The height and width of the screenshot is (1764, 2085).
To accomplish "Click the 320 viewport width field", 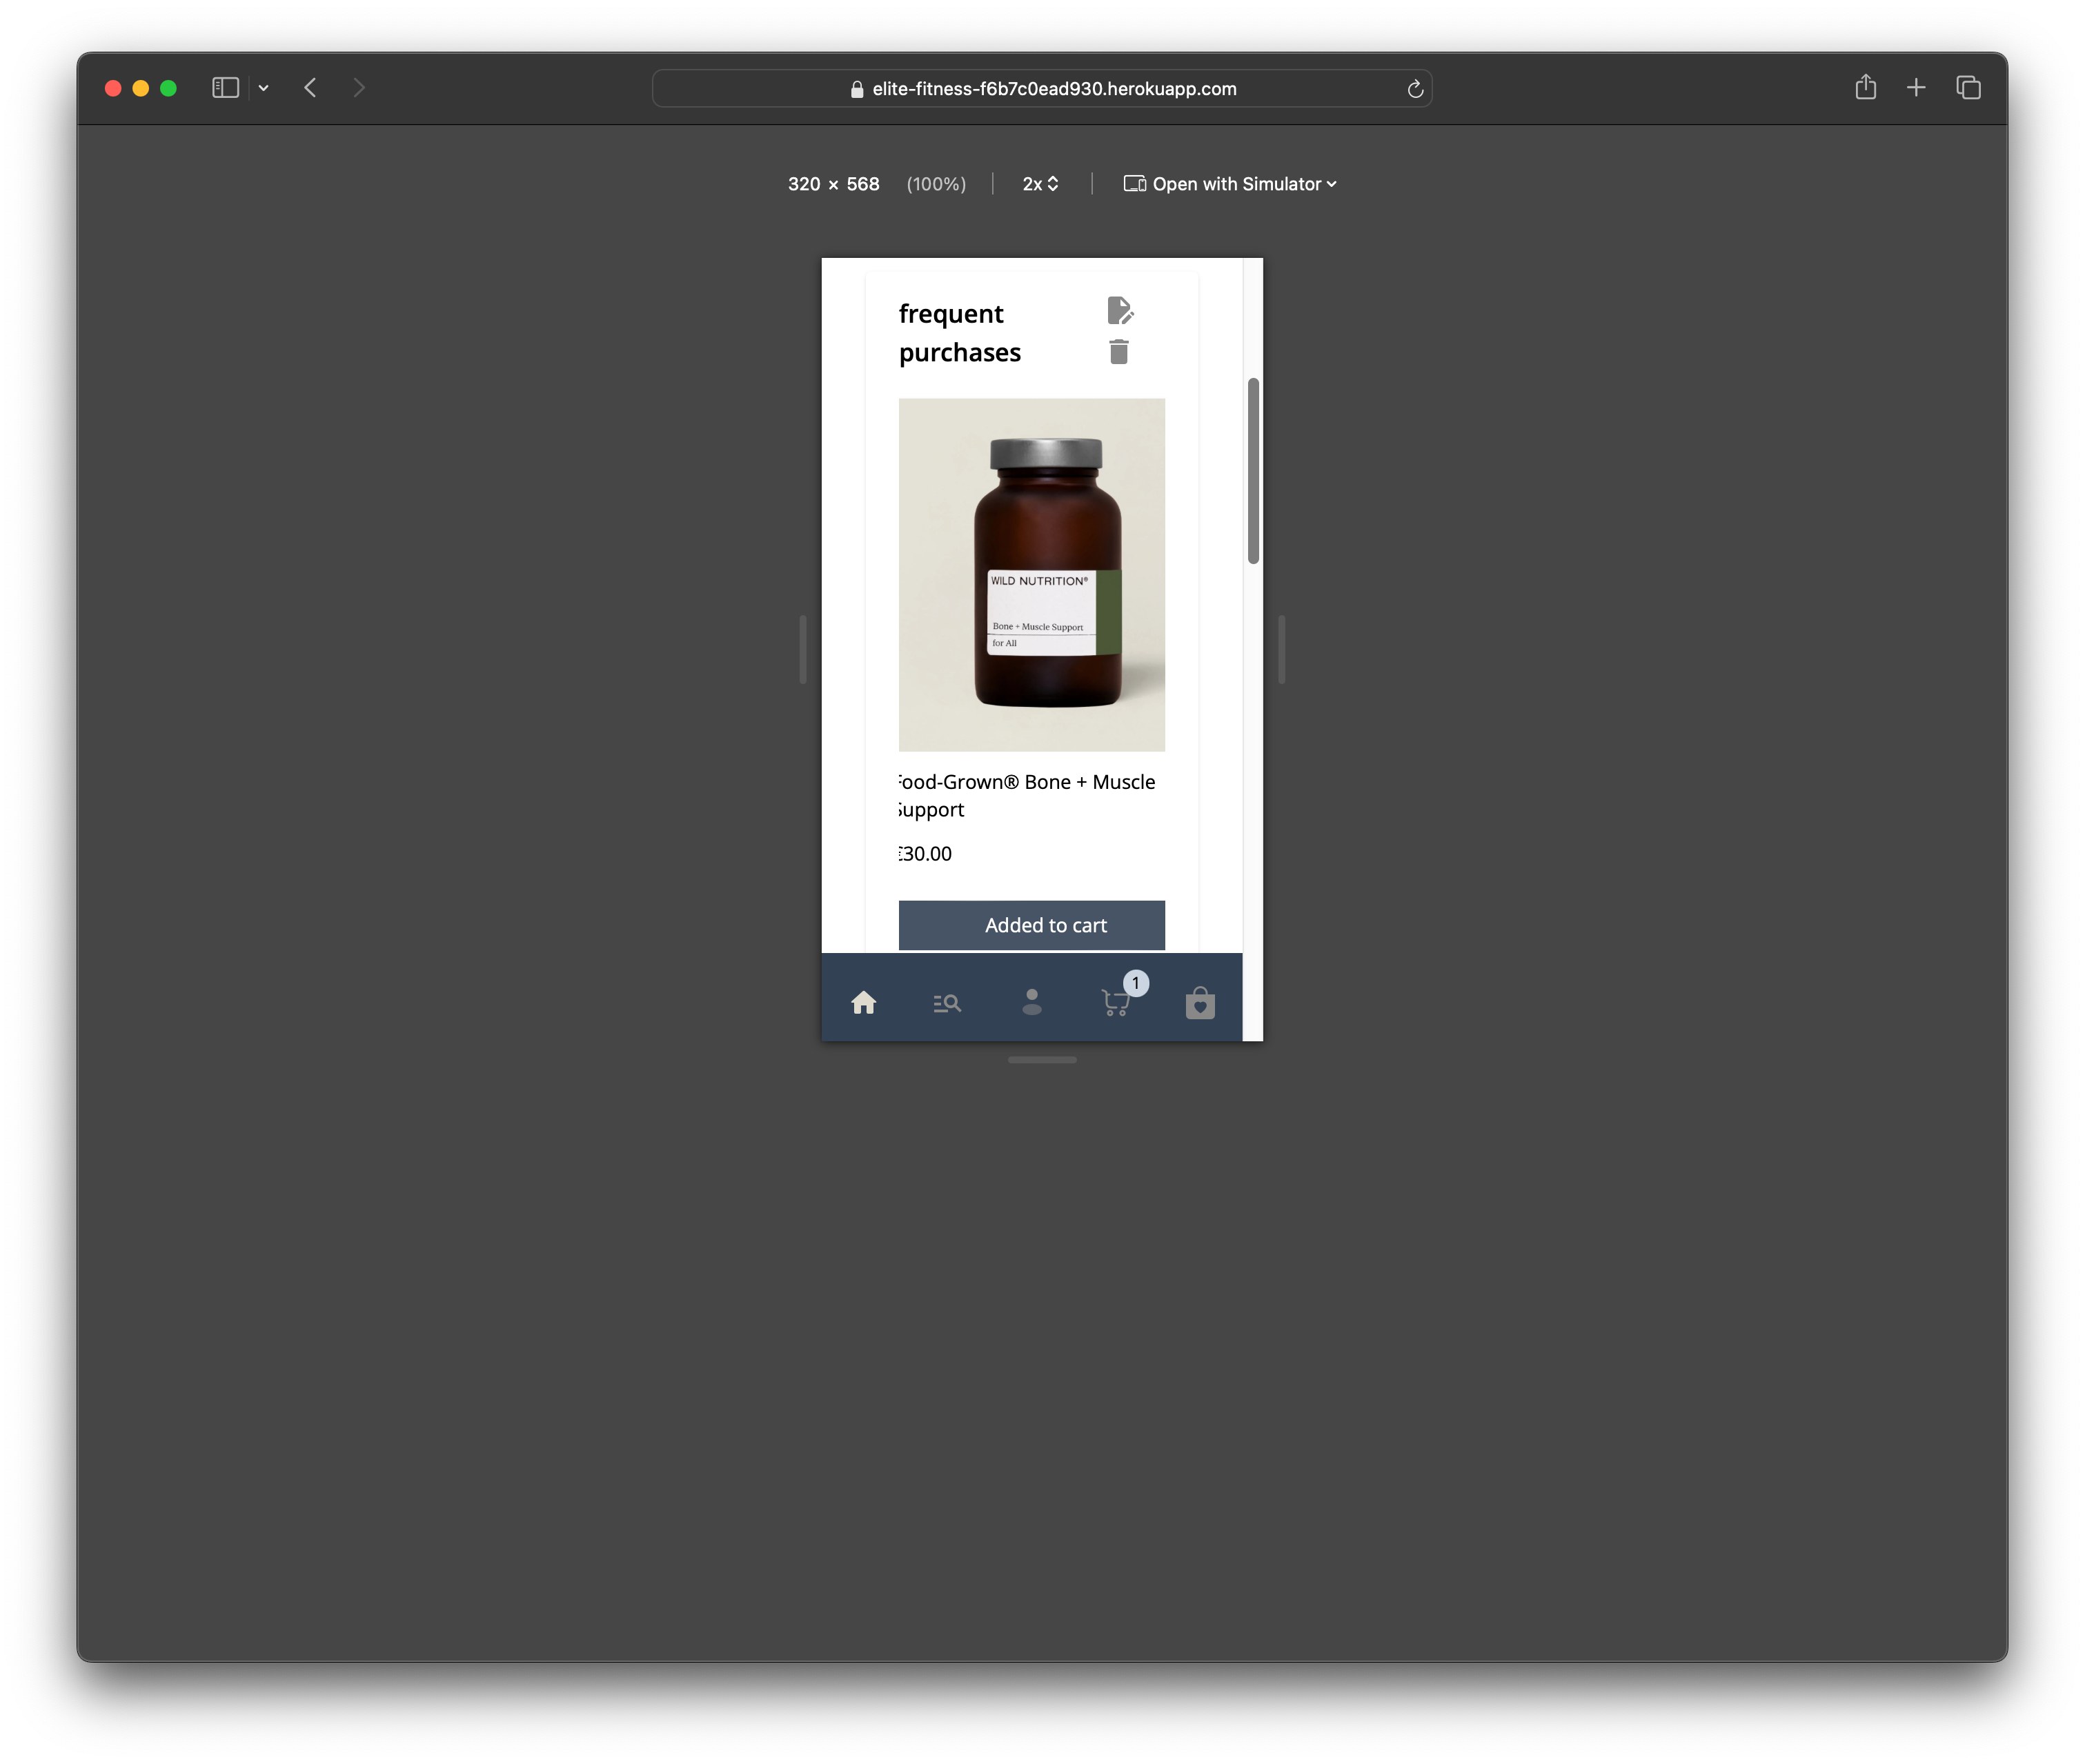I will tap(803, 184).
